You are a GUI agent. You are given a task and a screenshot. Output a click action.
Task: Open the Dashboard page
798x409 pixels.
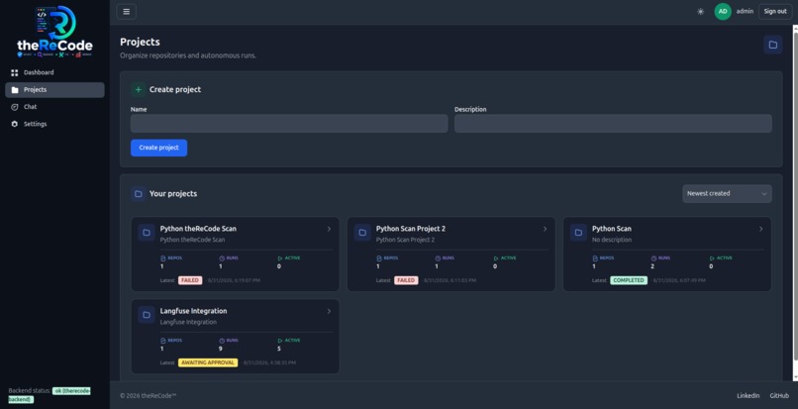coord(55,72)
